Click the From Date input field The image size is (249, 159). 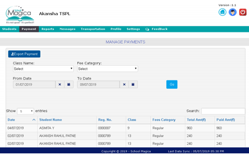tap(34, 84)
